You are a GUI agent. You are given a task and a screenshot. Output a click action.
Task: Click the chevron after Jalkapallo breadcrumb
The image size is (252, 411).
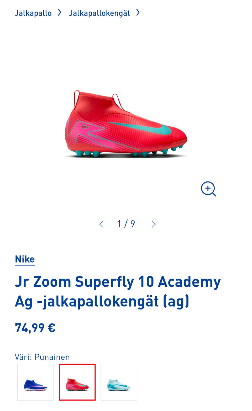click(60, 12)
